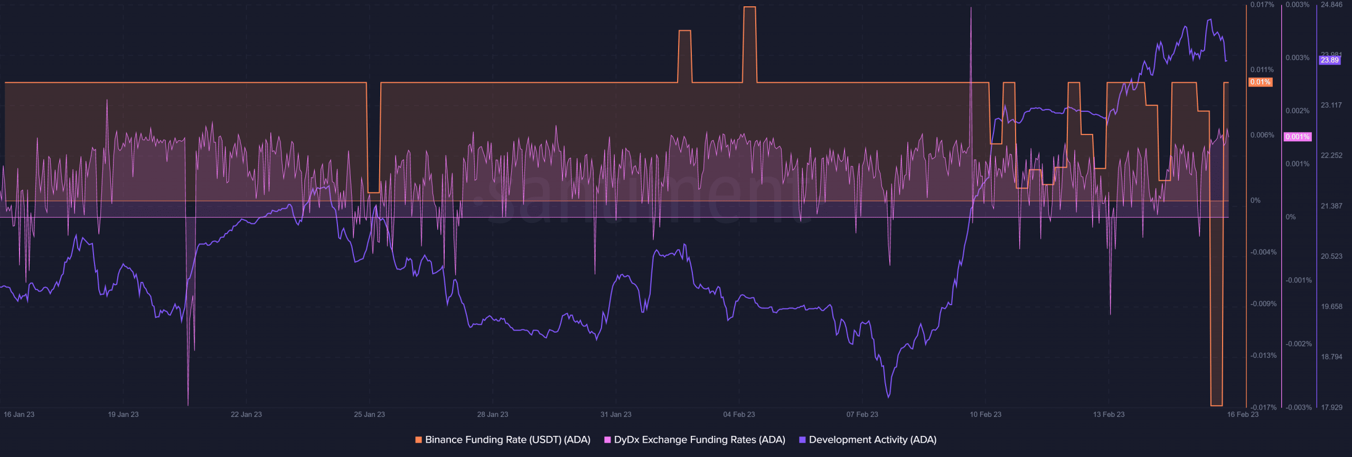This screenshot has height=457, width=1352.
Task: Click the 19.658 axis value
Action: [x=1331, y=307]
